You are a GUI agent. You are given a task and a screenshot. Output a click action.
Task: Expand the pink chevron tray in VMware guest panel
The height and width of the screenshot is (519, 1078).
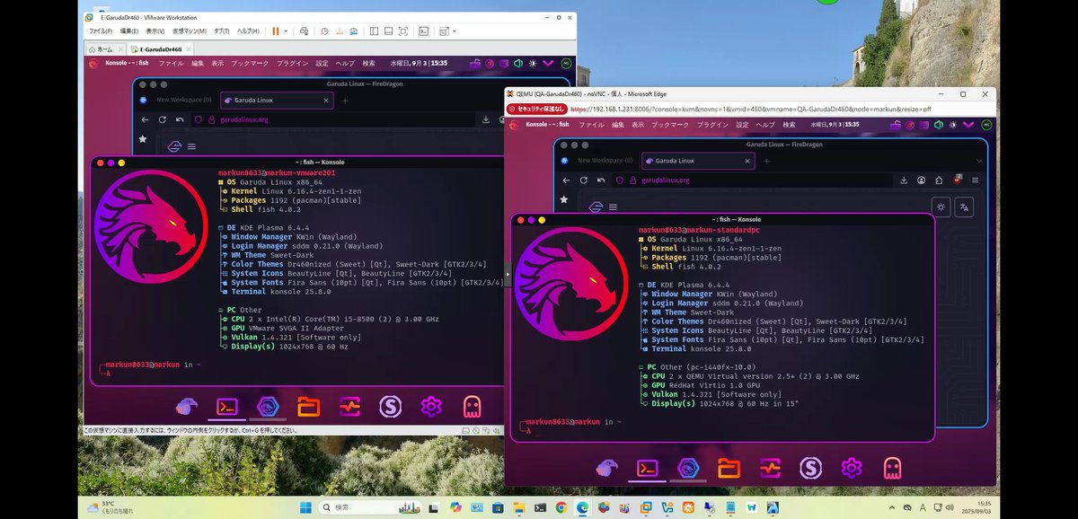point(548,64)
